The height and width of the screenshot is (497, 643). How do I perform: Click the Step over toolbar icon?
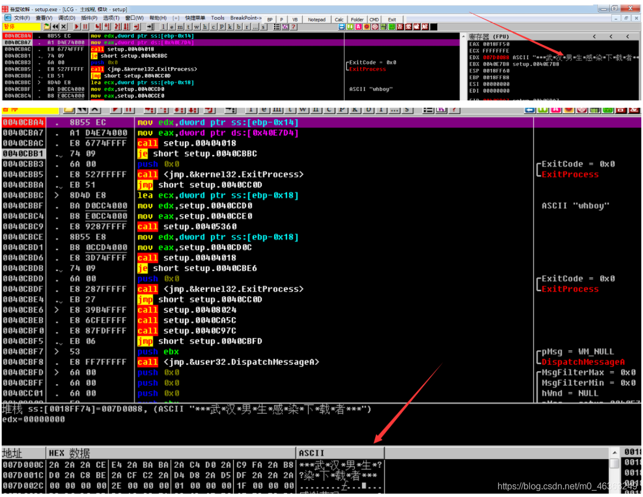107,27
